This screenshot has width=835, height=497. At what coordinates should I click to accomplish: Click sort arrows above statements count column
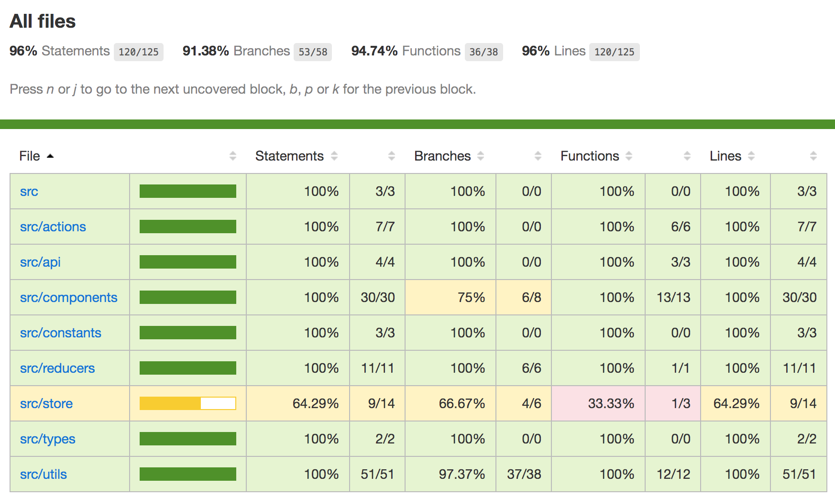pyautogui.click(x=392, y=156)
